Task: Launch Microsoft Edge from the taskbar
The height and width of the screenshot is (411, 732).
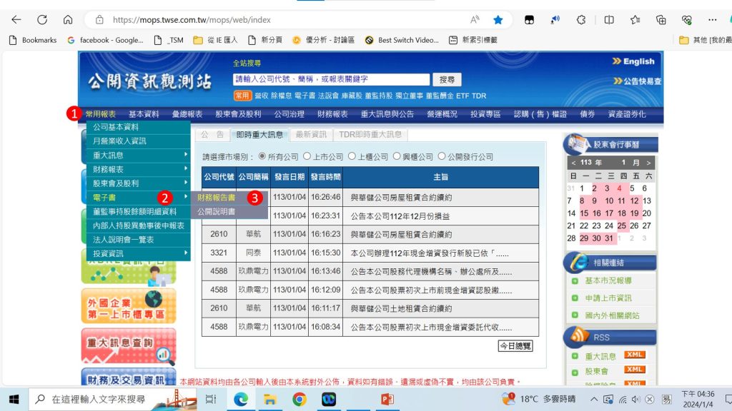Action: click(241, 400)
